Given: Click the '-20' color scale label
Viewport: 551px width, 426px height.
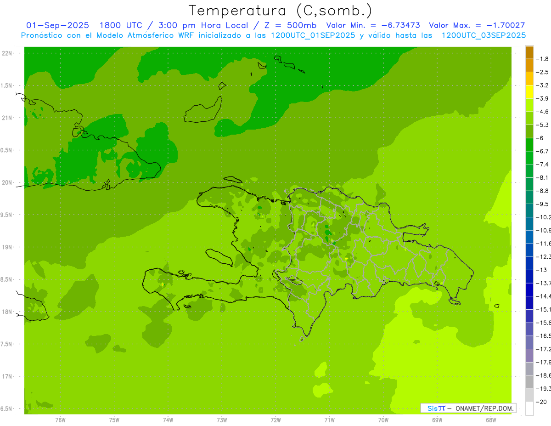Looking at the screenshot, I should (541, 402).
